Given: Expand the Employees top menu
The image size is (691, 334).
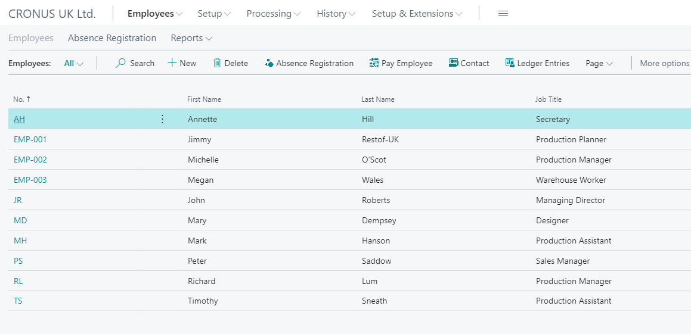Looking at the screenshot, I should pyautogui.click(x=154, y=14).
